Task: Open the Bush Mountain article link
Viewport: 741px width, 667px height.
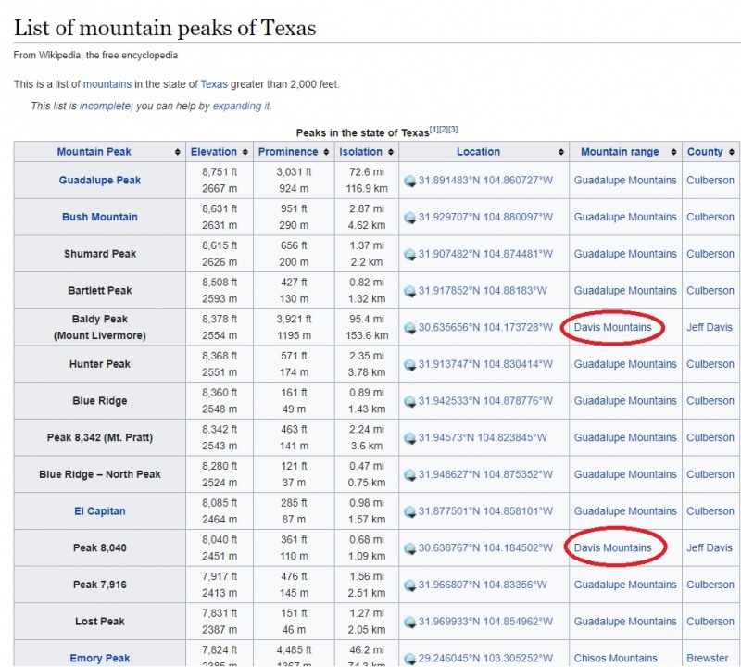Action: [100, 217]
